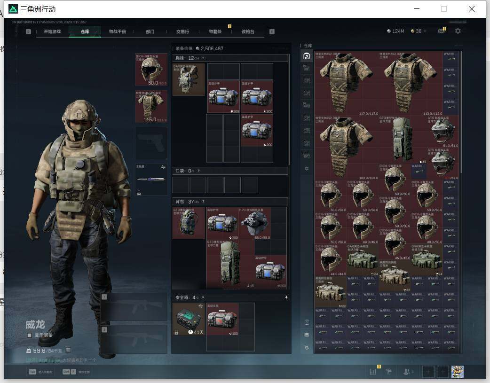Select H70 night vision helmet in backpack
This screenshot has height=383, width=490.
tap(255, 223)
